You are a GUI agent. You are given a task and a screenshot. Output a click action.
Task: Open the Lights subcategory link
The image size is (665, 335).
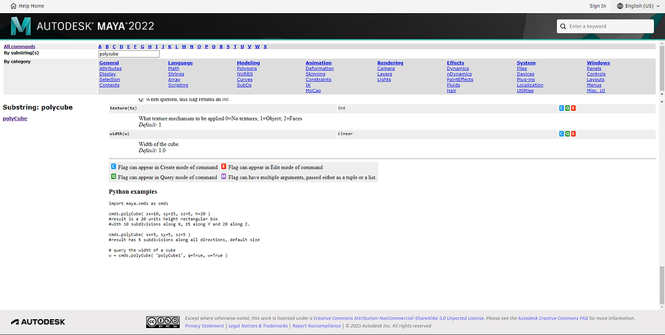384,79
